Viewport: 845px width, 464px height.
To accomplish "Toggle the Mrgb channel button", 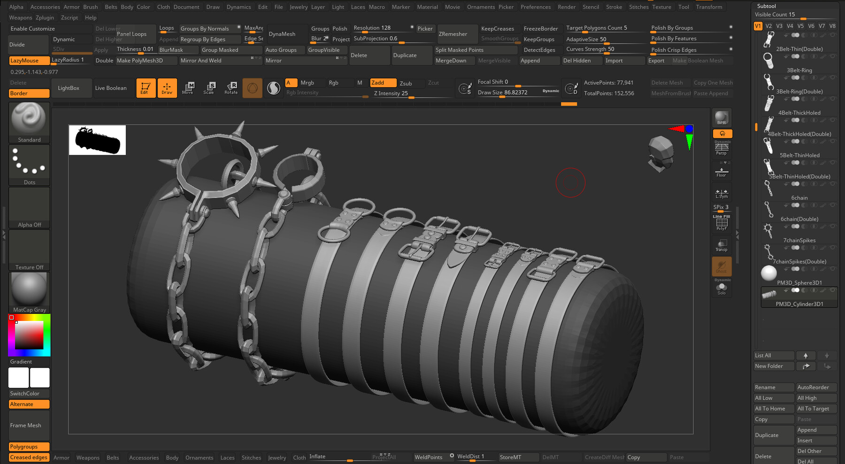I will pyautogui.click(x=312, y=83).
